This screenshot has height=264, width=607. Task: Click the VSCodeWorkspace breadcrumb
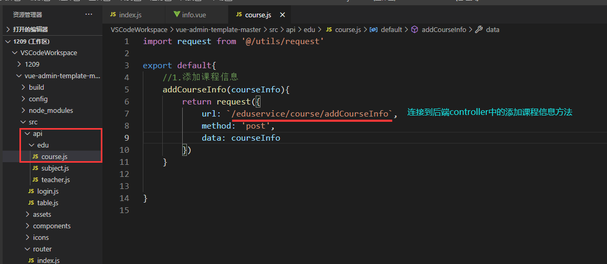(x=139, y=29)
